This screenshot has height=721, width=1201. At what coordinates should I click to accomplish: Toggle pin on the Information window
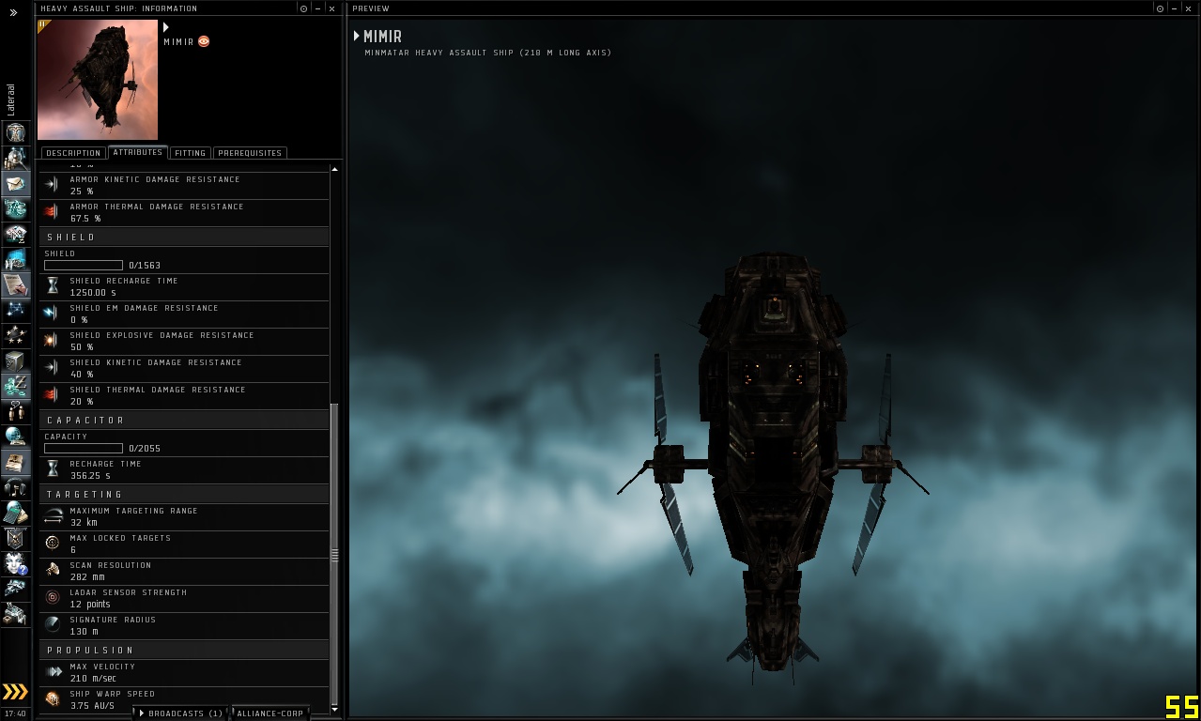(x=303, y=8)
